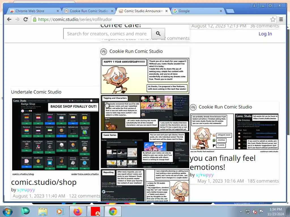
Task: Click the Undertale Comic Studio link
Action: [36, 92]
